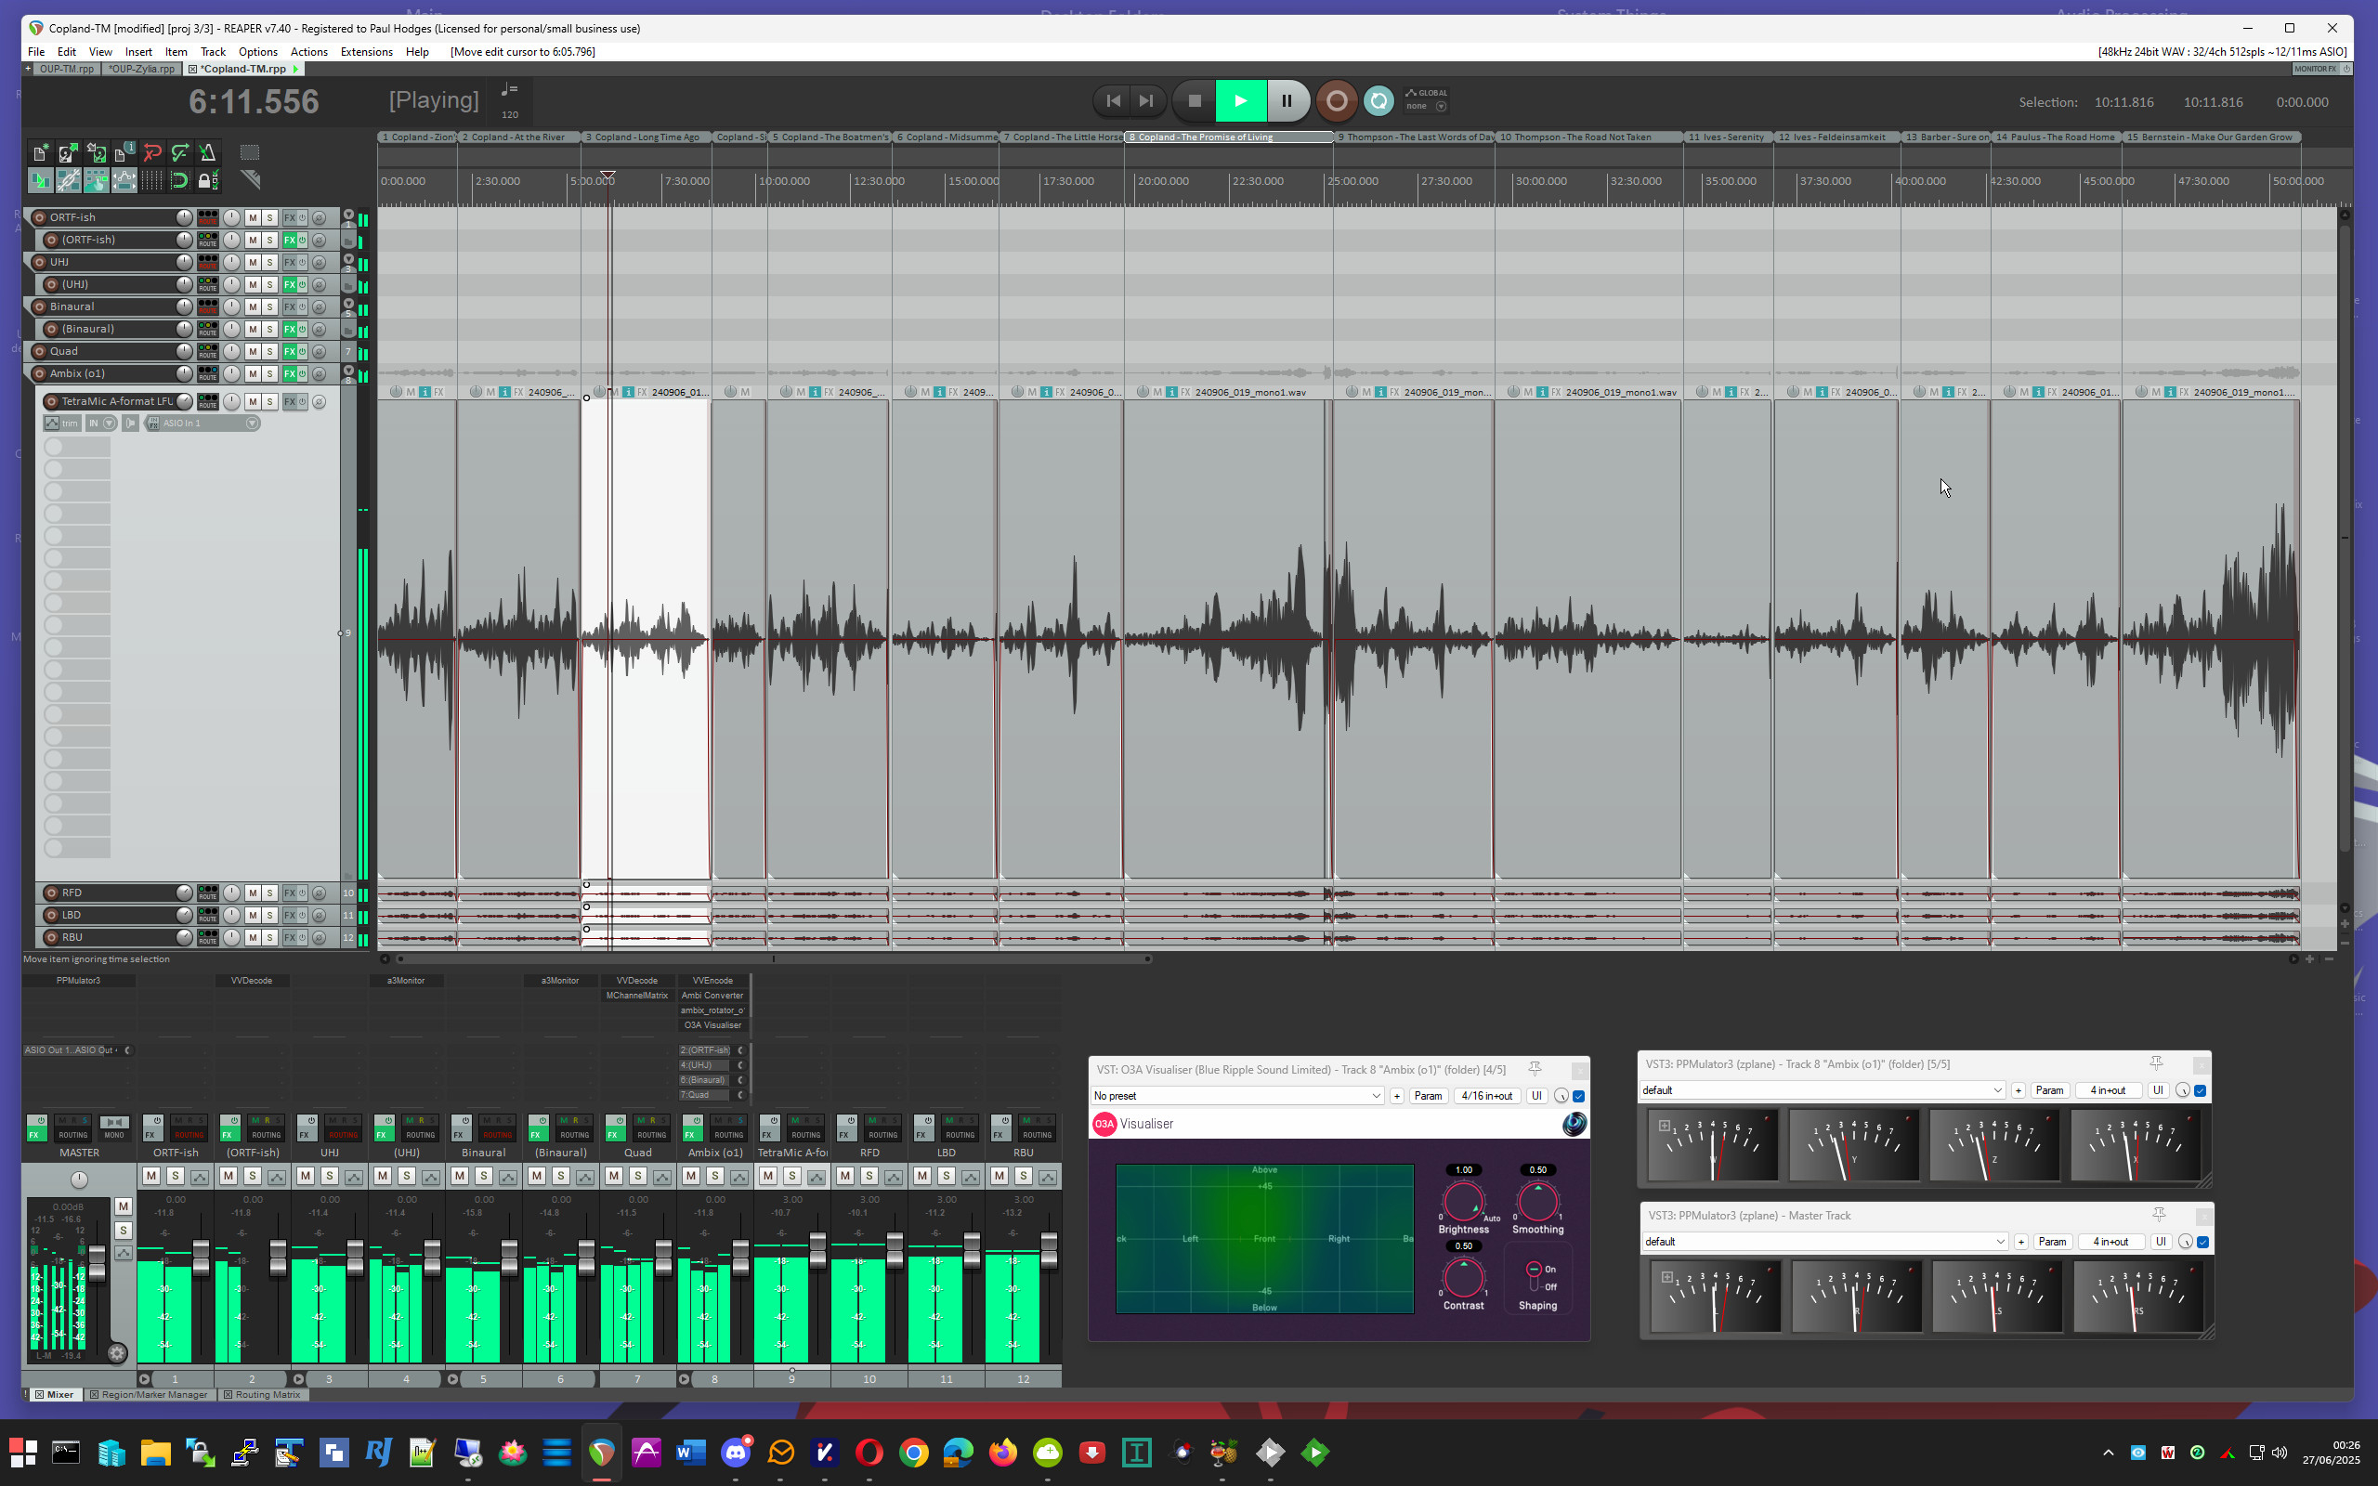Image resolution: width=2378 pixels, height=1486 pixels.
Task: Adjust the Brightness knob in Visualiser
Action: coord(1462,1202)
